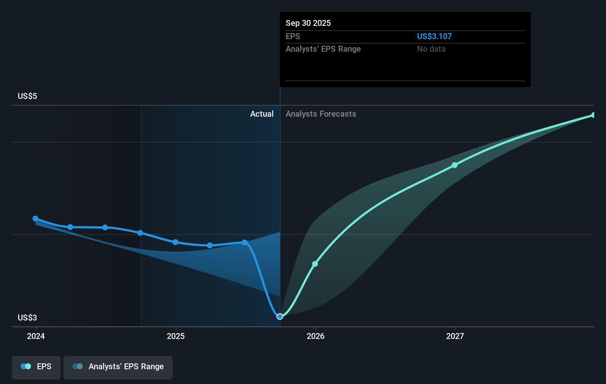
Task: Toggle the EPS legend series
Action: point(36,367)
